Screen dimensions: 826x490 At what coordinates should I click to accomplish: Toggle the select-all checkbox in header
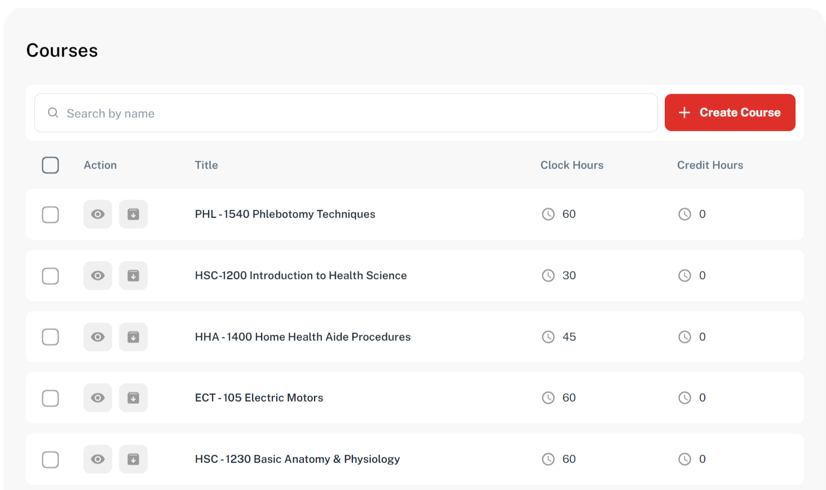click(50, 165)
